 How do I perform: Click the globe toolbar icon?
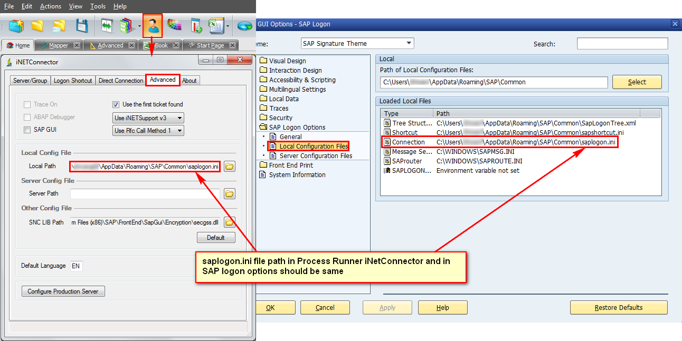click(x=243, y=25)
